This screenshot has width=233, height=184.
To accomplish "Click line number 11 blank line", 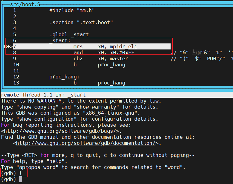I will 16,71.
